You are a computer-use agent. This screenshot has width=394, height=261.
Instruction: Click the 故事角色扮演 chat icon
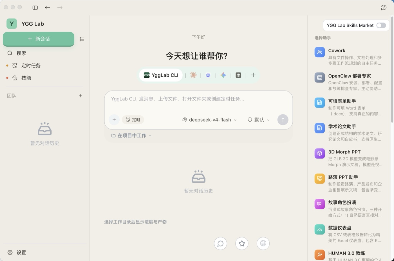(x=319, y=204)
